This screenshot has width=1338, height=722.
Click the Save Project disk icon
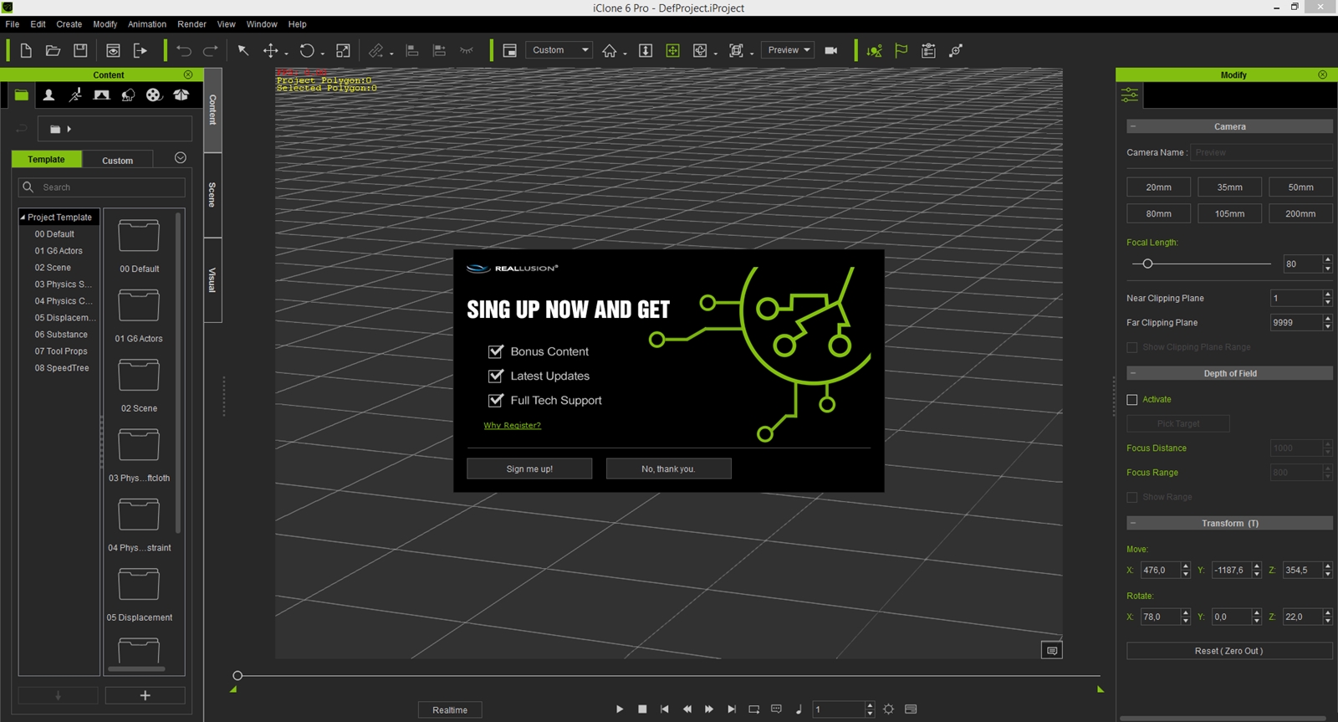point(80,50)
